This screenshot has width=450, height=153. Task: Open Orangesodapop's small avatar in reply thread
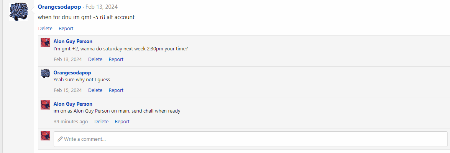[45, 74]
